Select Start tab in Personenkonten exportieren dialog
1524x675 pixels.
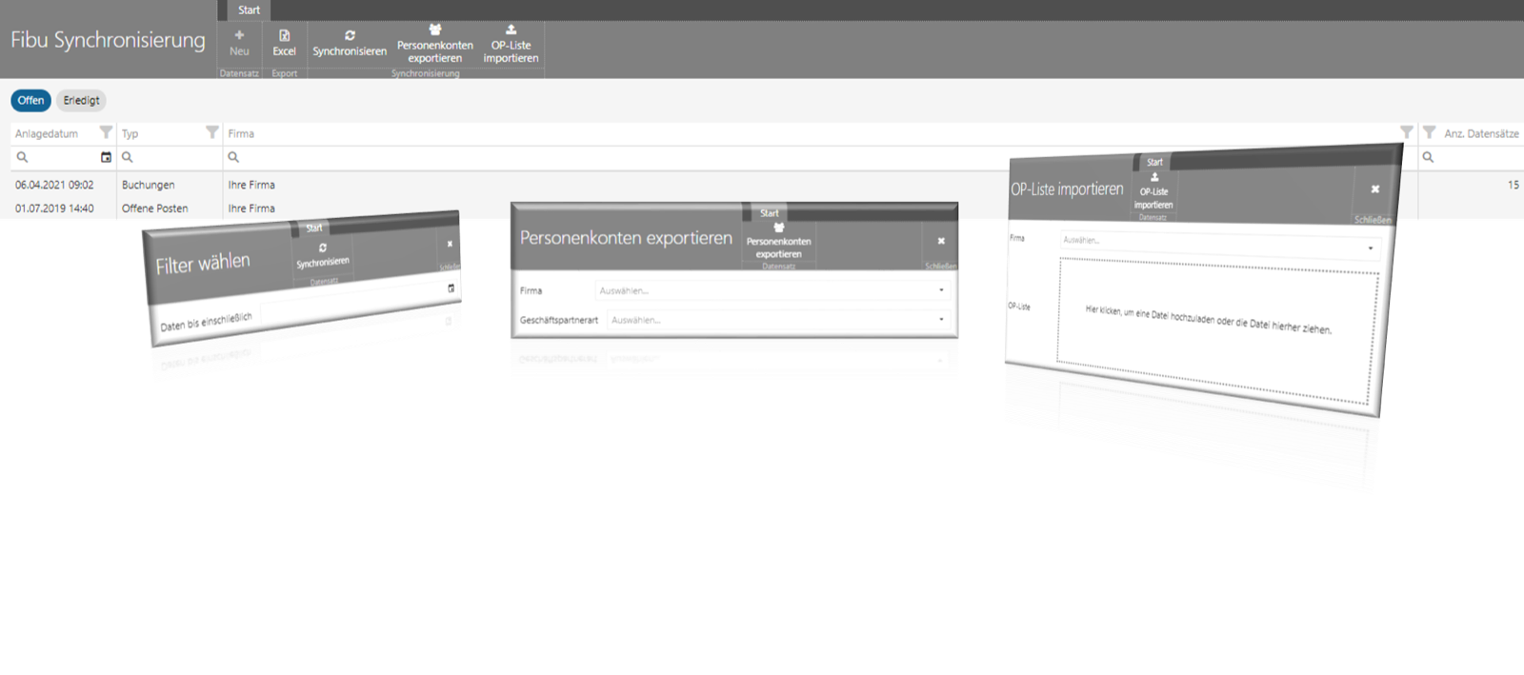pos(770,213)
